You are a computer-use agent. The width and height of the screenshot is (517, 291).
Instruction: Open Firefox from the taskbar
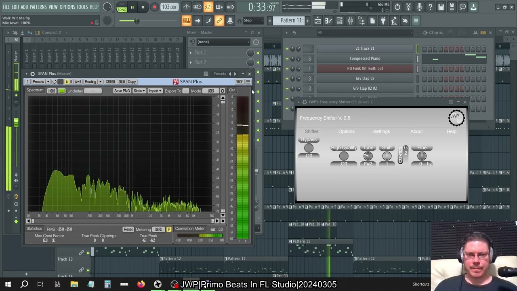141,285
